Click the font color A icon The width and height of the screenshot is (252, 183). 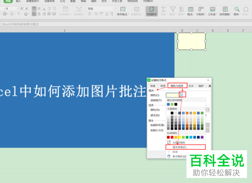pos(19,14)
